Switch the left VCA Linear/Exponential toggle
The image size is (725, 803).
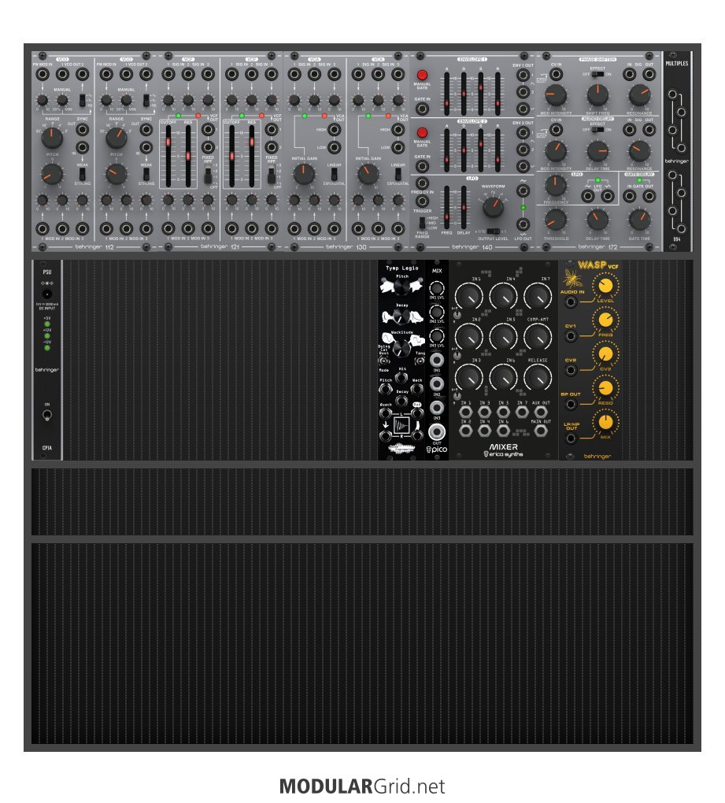[x=334, y=174]
